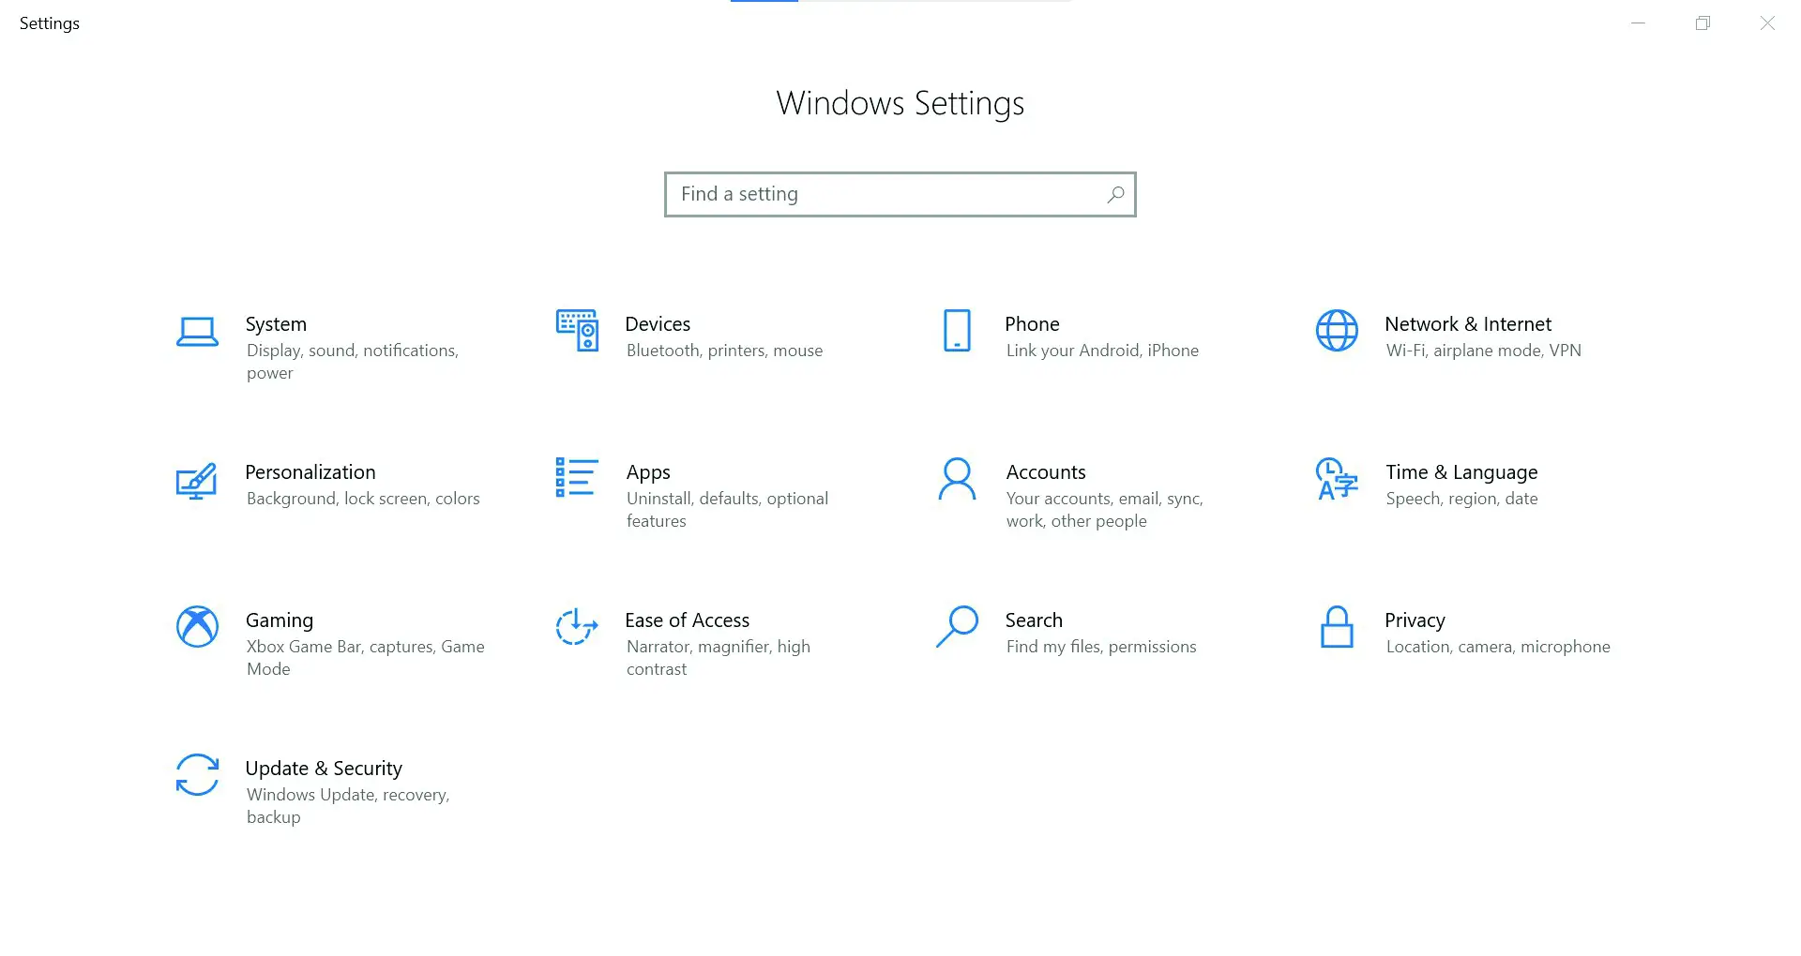
Task: Click the Personalization paintbrush icon
Action: pyautogui.click(x=197, y=481)
